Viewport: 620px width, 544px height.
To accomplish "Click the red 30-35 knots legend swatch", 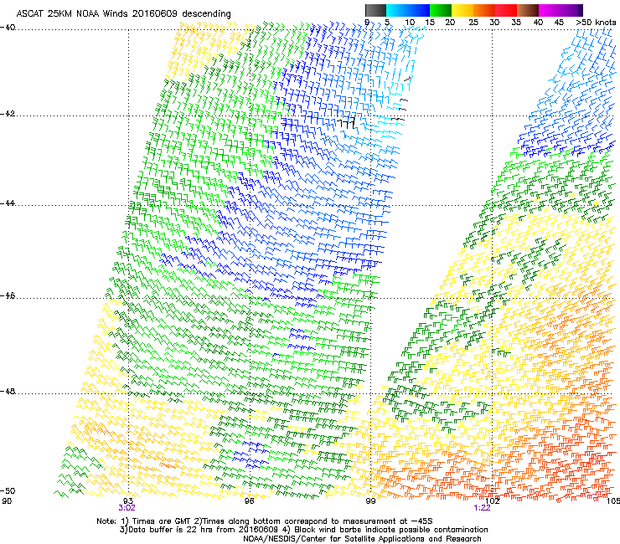I will click(x=506, y=10).
